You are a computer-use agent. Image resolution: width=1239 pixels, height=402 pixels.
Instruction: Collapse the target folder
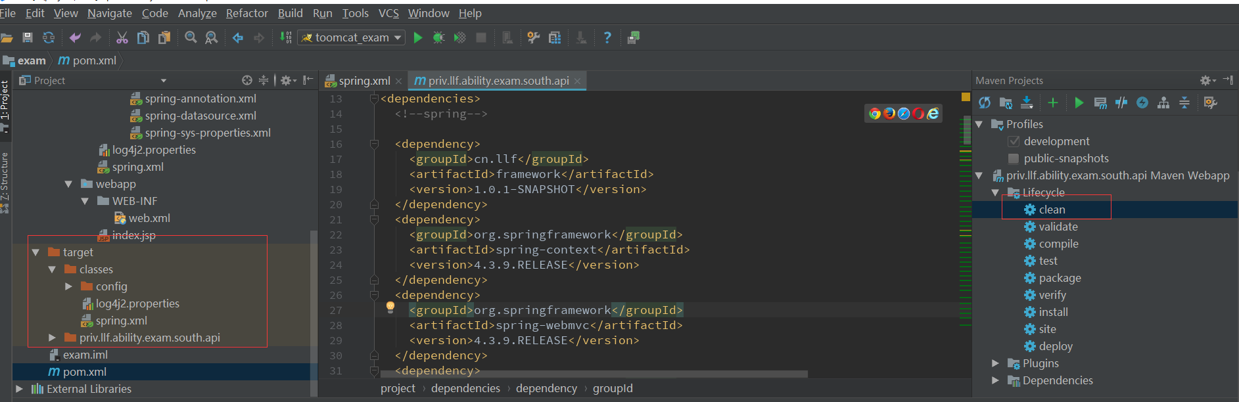[x=35, y=252]
